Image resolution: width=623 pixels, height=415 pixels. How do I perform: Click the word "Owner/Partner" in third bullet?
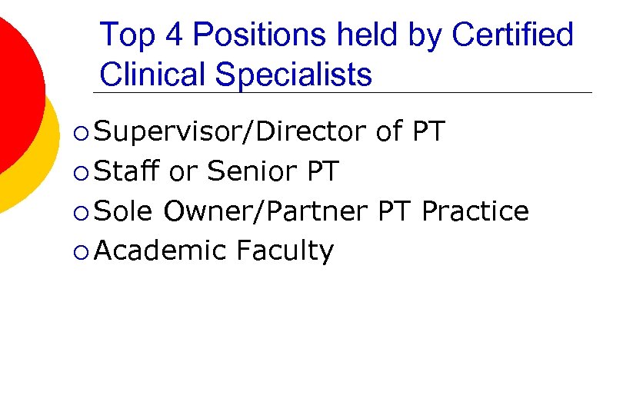[x=266, y=211]
